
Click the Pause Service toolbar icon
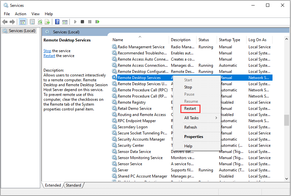click(x=90, y=22)
